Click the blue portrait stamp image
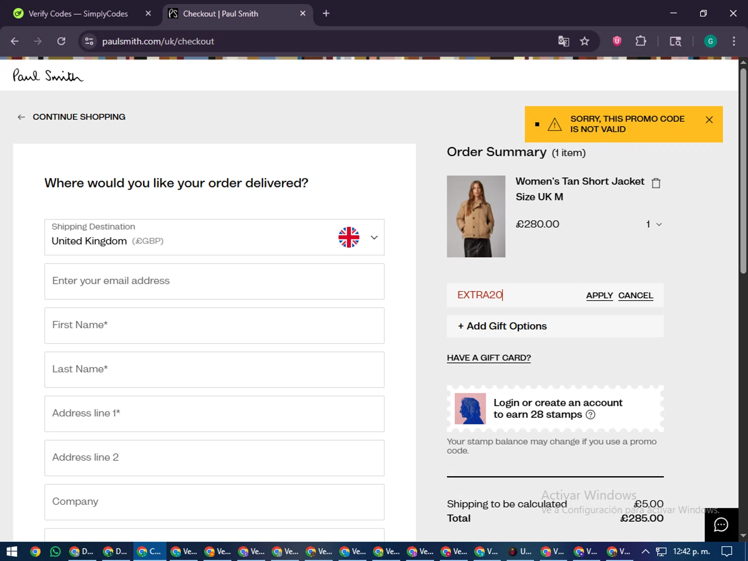Viewport: 748px width, 561px height. pyautogui.click(x=470, y=408)
